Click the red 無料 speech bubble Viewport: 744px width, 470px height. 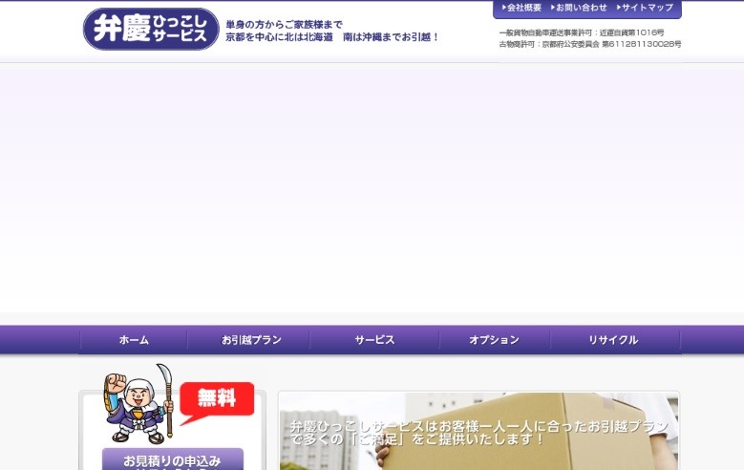216,399
